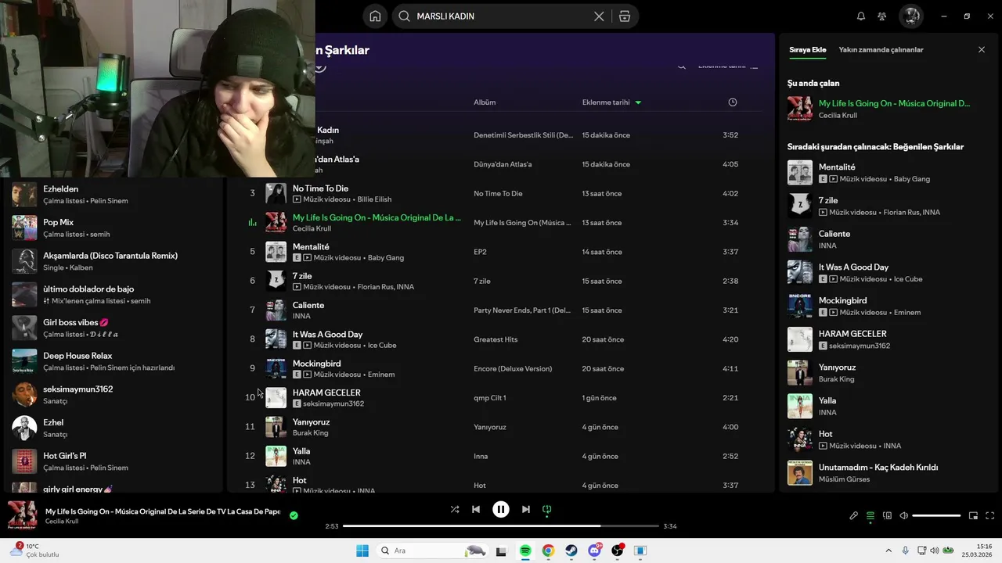Select HARAM GECELER track in main list

(x=501, y=398)
